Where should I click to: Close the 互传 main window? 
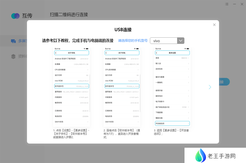(242, 4)
